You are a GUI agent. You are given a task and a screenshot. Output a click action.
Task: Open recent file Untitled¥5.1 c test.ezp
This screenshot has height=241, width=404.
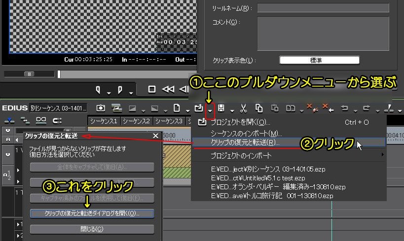[x=258, y=178]
